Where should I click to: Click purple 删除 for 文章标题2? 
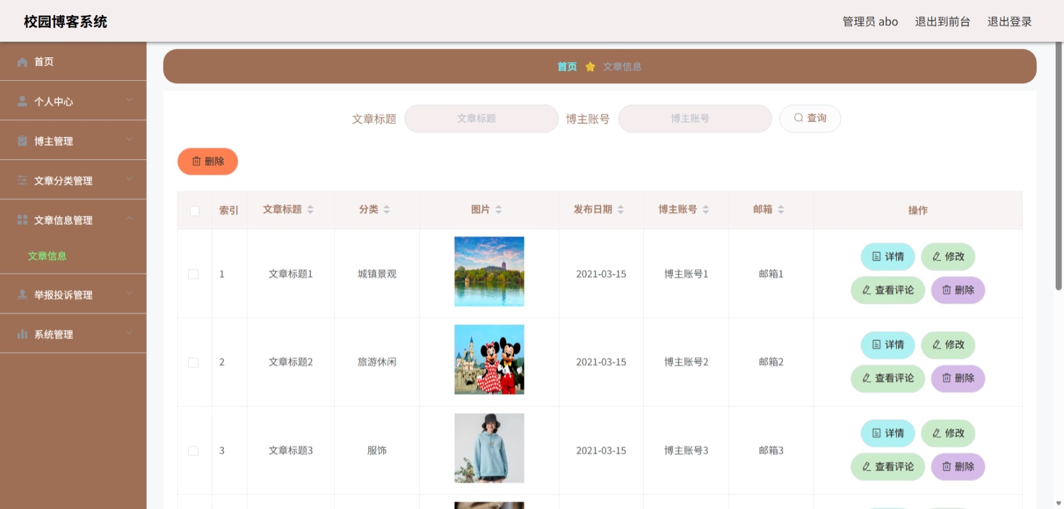pyautogui.click(x=958, y=378)
